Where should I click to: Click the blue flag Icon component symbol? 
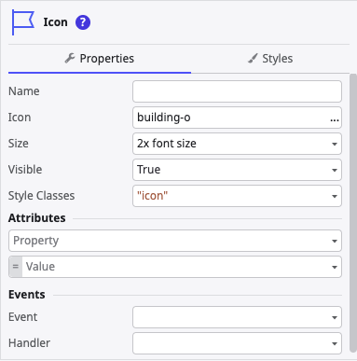(23, 22)
